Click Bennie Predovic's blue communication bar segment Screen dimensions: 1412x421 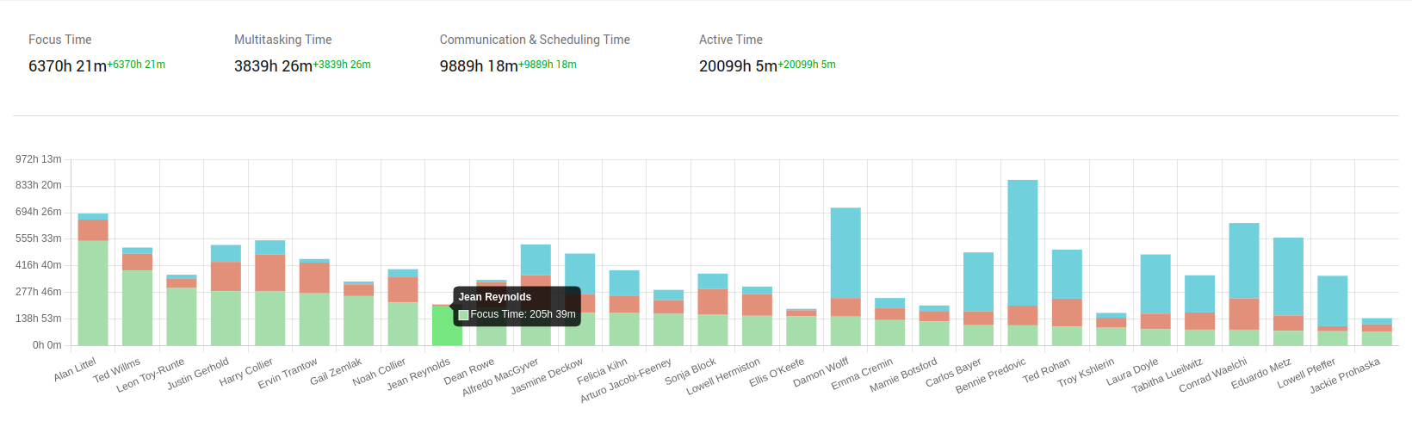1023,243
